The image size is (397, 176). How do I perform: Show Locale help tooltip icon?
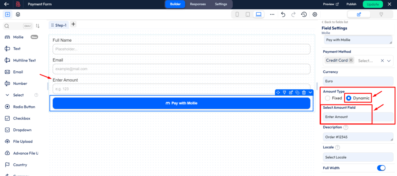pos(338,147)
